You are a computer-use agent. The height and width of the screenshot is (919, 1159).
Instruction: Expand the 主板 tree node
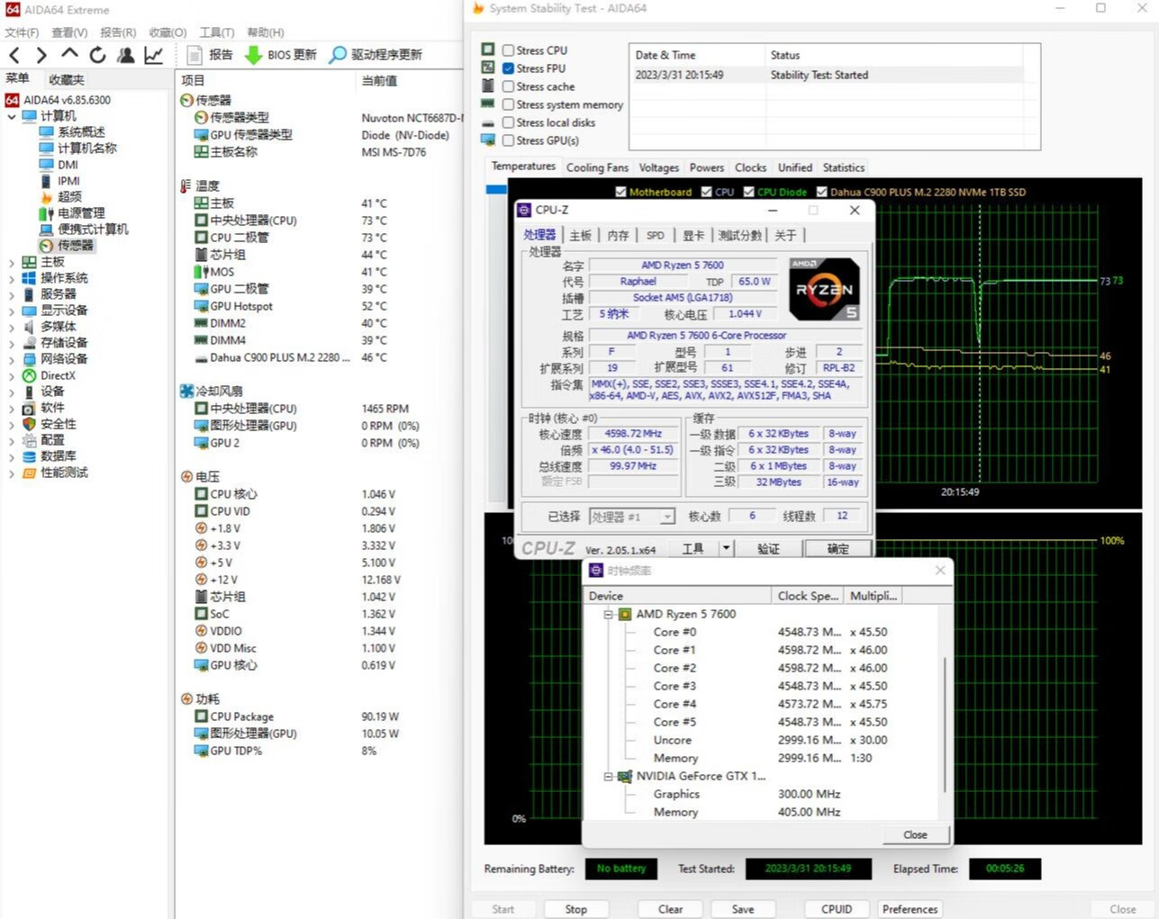click(x=12, y=262)
